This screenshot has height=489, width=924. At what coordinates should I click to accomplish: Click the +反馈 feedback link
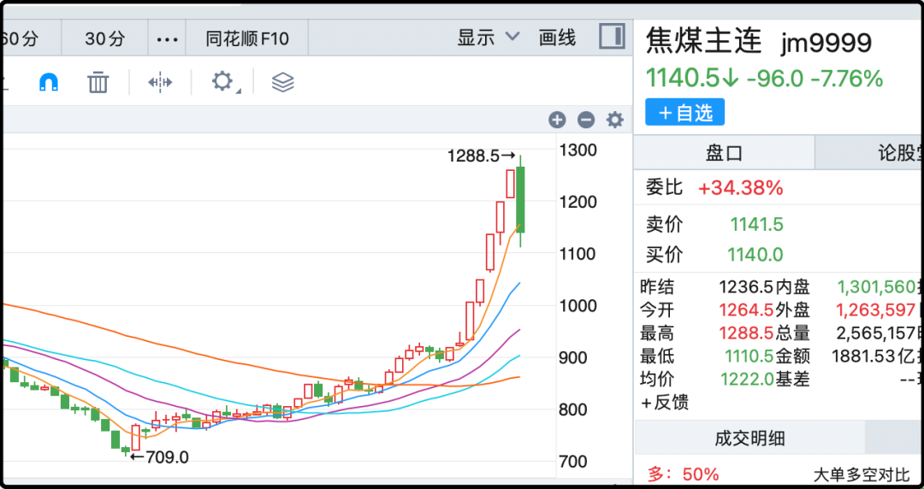pos(665,402)
